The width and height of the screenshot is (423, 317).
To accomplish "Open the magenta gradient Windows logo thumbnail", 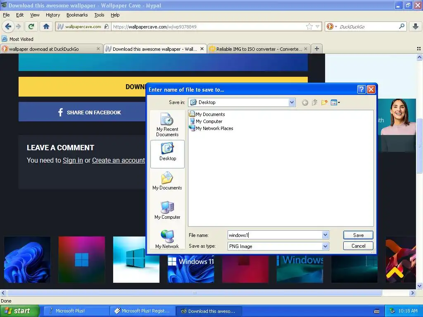I will (81, 260).
